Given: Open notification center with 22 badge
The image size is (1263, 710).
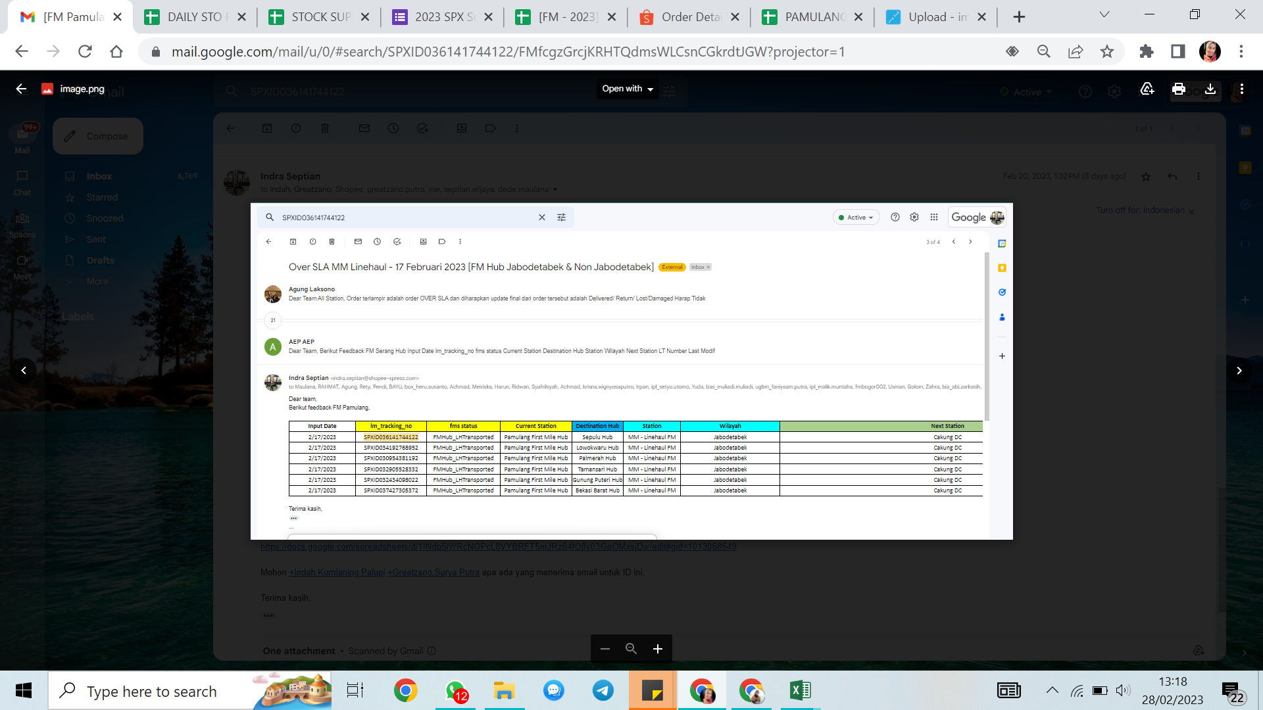Looking at the screenshot, I should coord(1232,692).
